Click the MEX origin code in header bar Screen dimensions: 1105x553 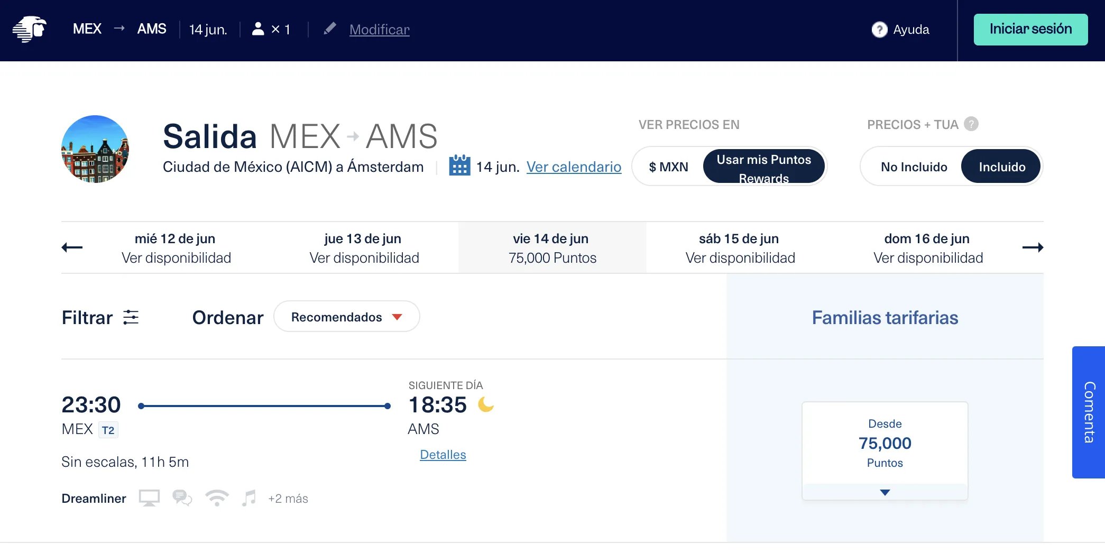coord(87,29)
